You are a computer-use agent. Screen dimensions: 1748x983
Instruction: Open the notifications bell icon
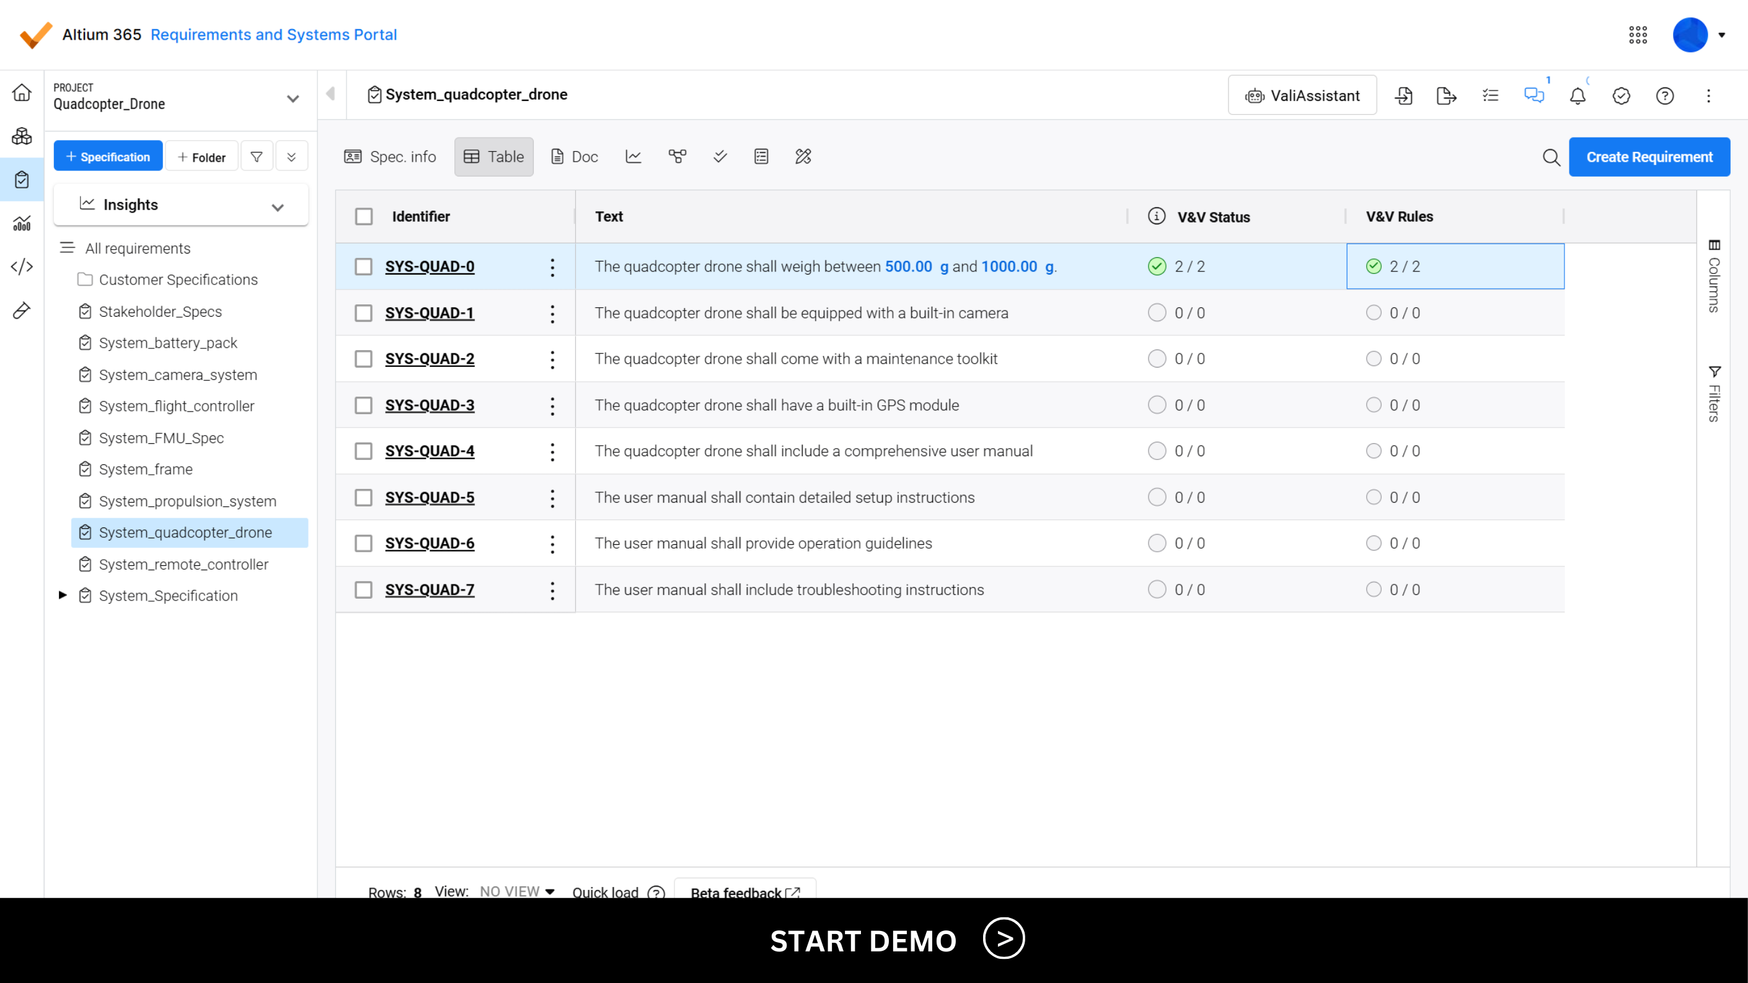pos(1577,96)
